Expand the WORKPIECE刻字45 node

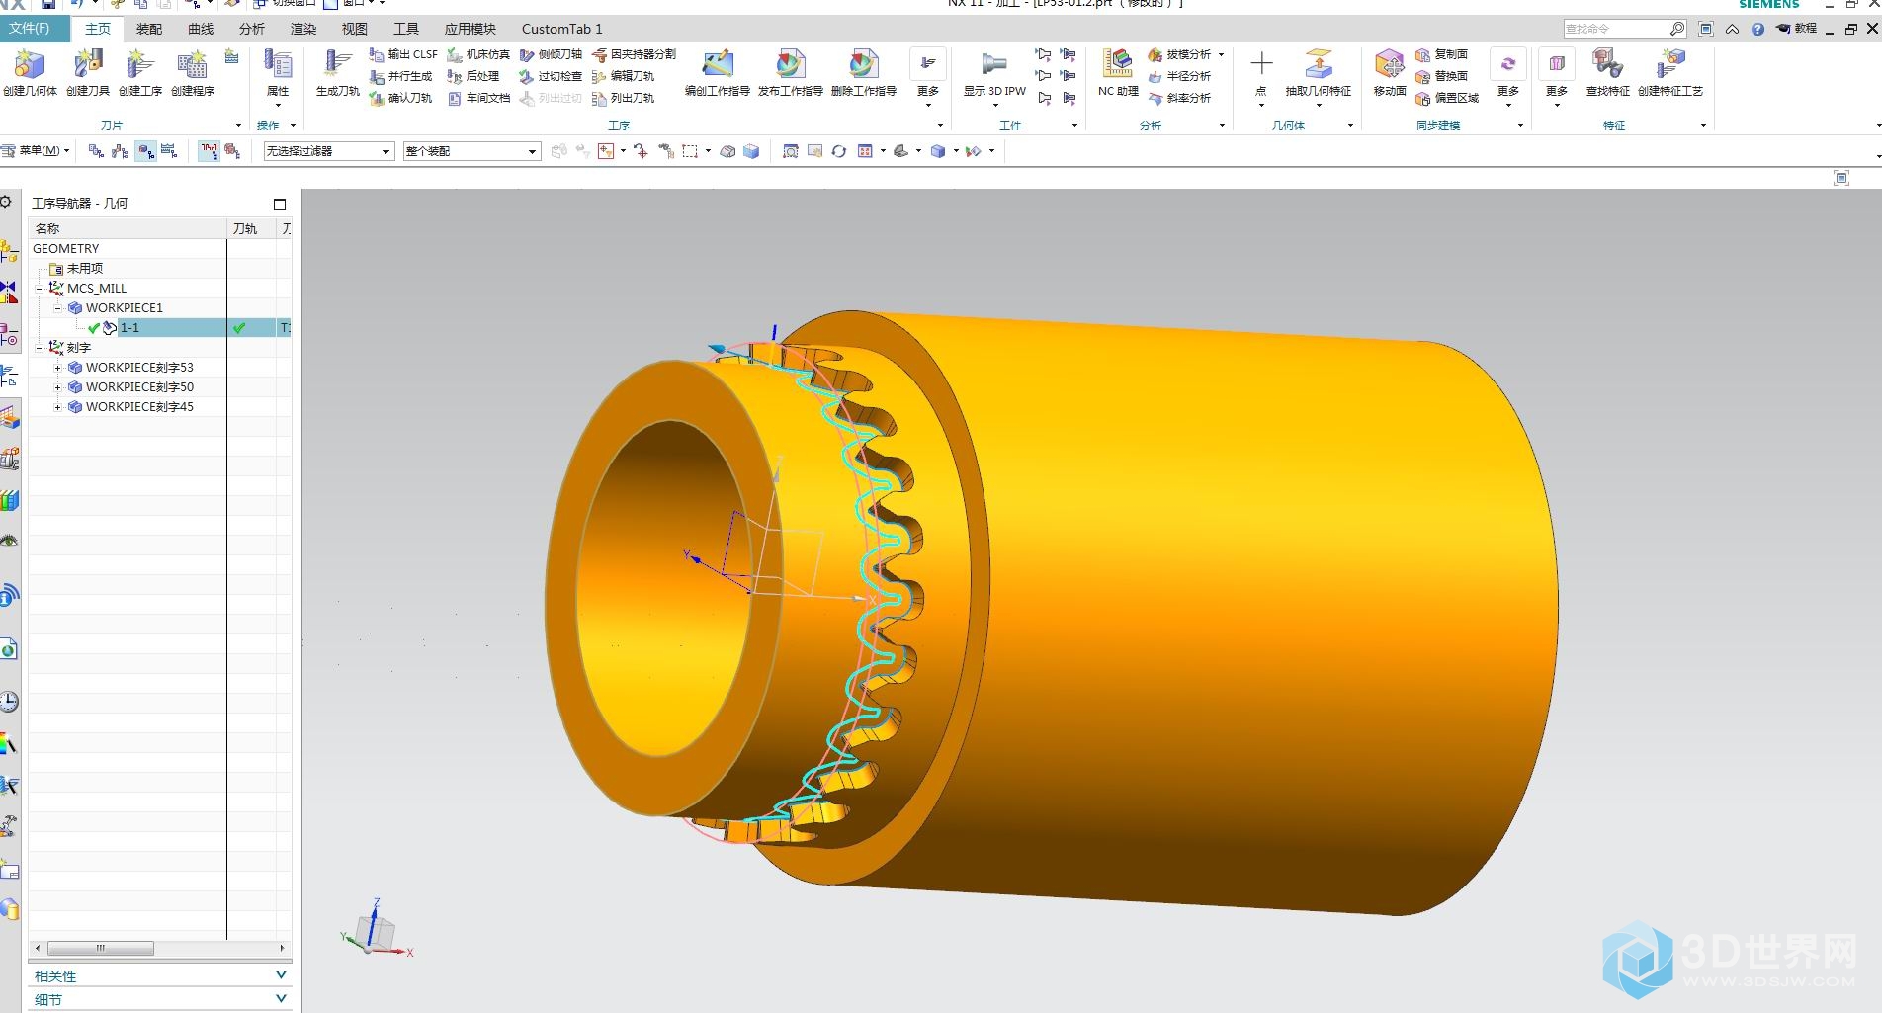57,407
